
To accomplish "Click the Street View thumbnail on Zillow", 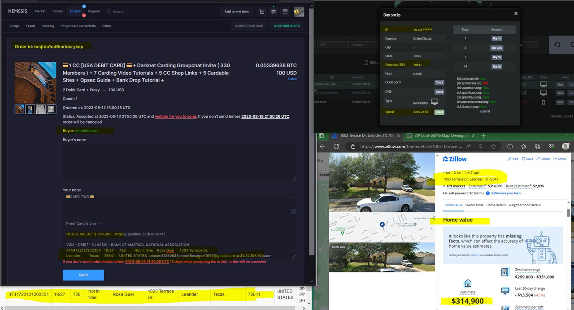I will point(382,257).
